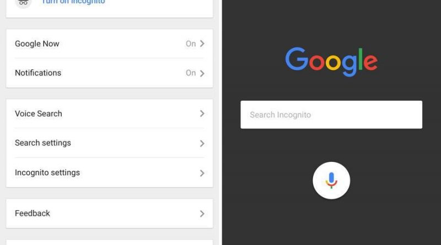Screen dimensions: 441x245
Task: Click the Turn on Incognito link
Action: pos(73,2)
